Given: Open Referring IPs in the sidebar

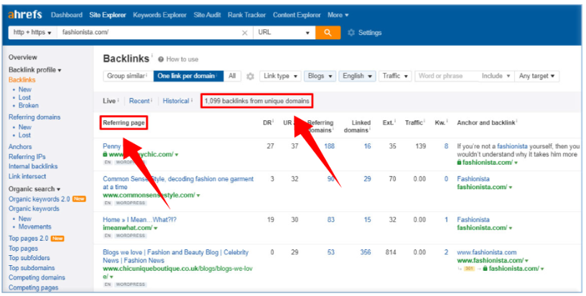Looking at the screenshot, I should pyautogui.click(x=27, y=157).
